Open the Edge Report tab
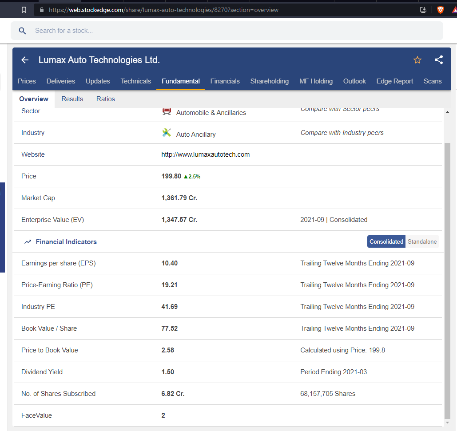 pyautogui.click(x=395, y=81)
